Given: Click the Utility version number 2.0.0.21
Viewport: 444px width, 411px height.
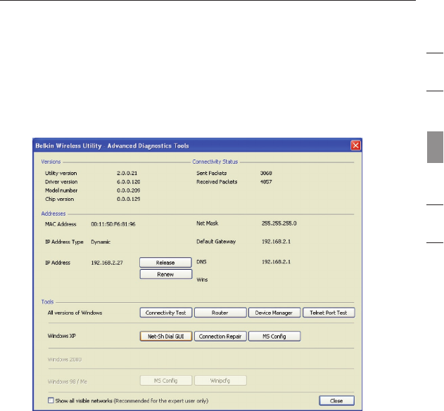Looking at the screenshot, I should [127, 171].
